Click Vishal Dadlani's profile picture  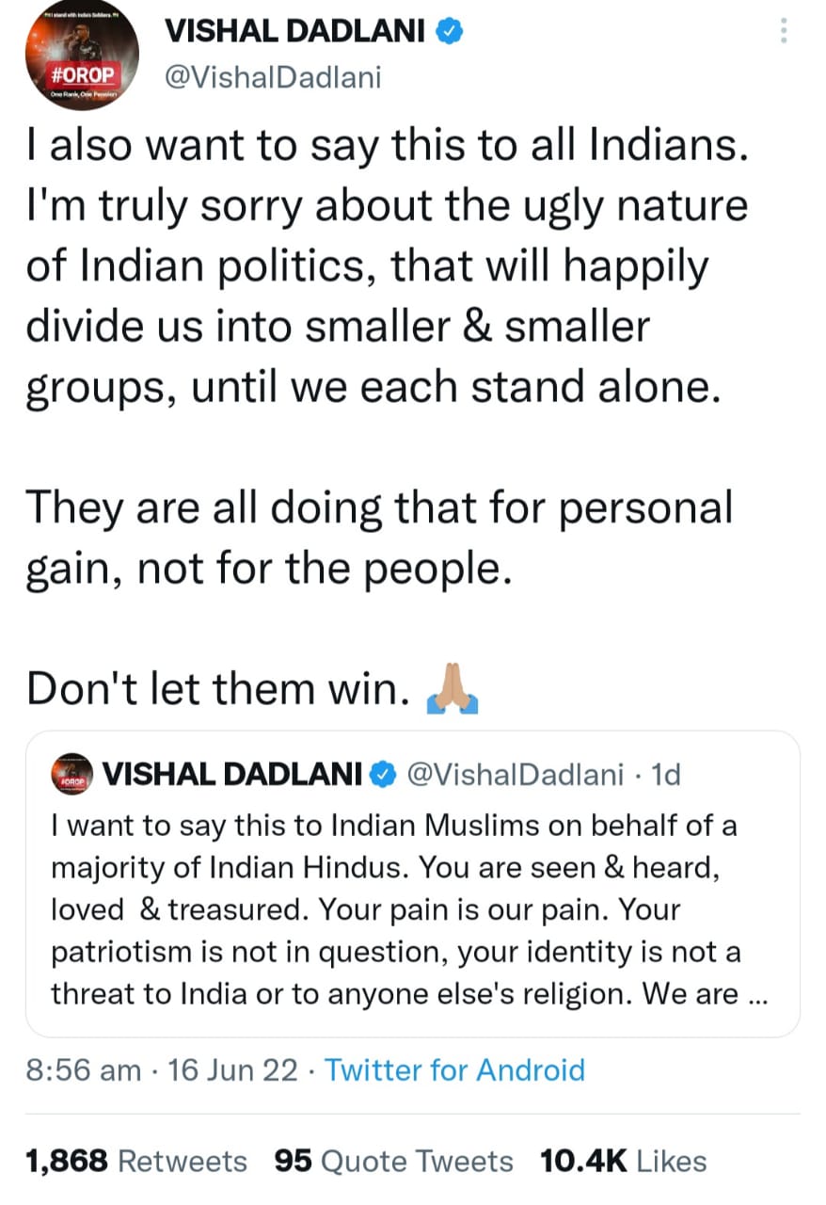pyautogui.click(x=82, y=56)
